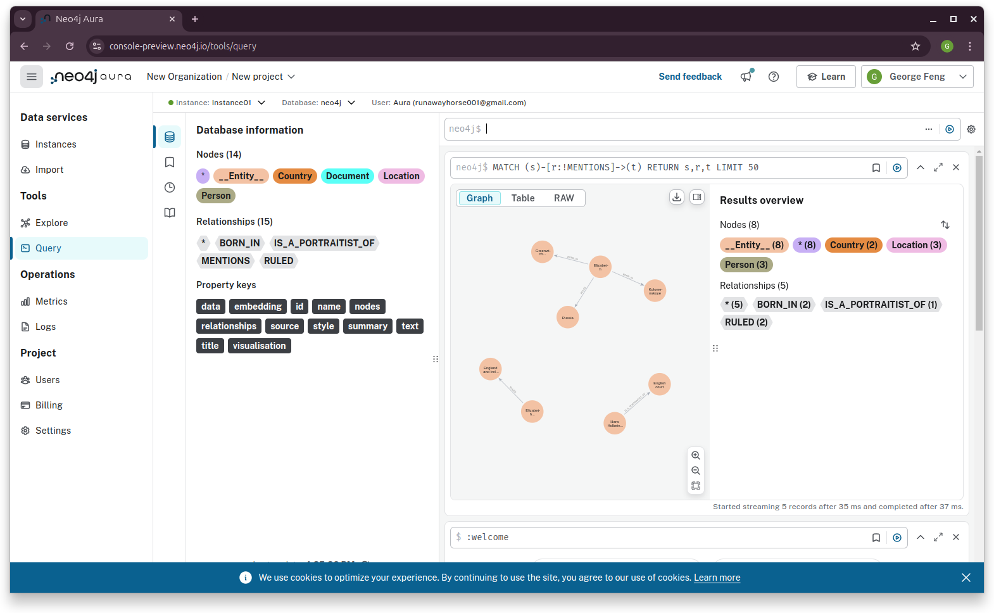Screen dimensions: 994x613
Task: Click the results pane vertical scrollbar
Action: [x=979, y=243]
